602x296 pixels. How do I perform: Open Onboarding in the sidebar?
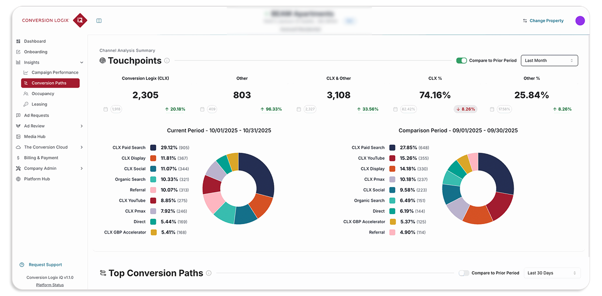(x=36, y=52)
